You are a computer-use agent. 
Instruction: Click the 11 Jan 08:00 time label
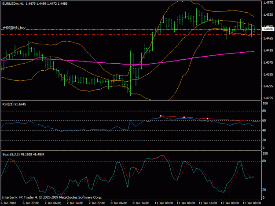click(x=186, y=203)
